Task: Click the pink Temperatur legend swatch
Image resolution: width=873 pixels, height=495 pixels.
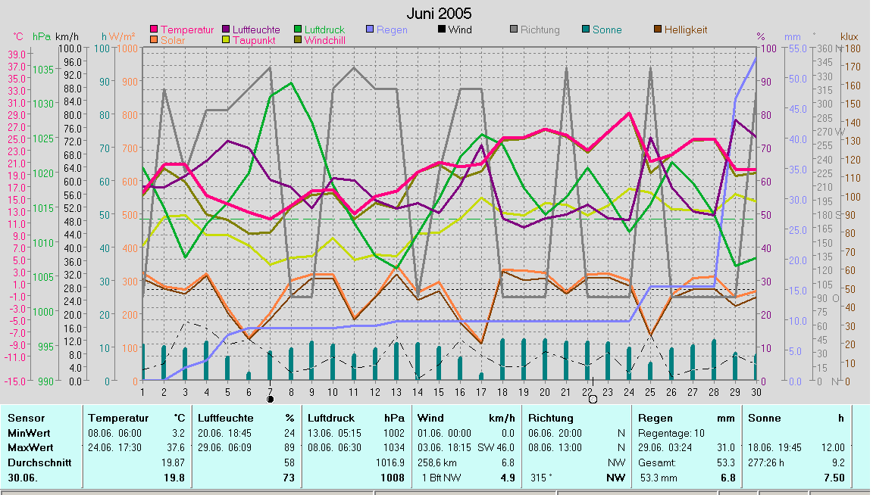Action: coord(155,30)
